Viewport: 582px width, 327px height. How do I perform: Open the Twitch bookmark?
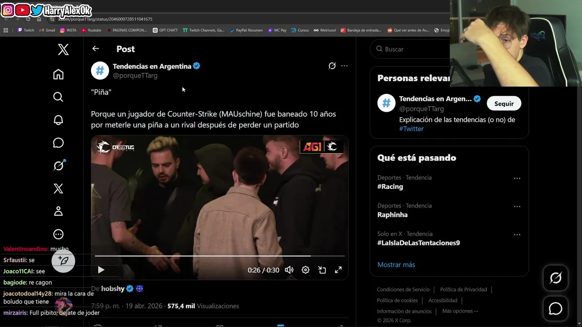(x=26, y=30)
